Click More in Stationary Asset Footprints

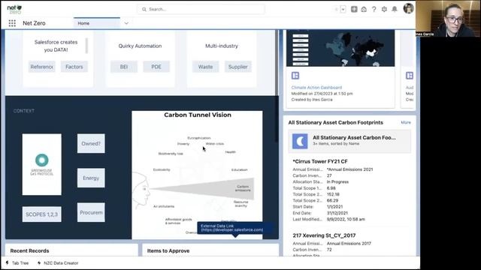pyautogui.click(x=406, y=122)
